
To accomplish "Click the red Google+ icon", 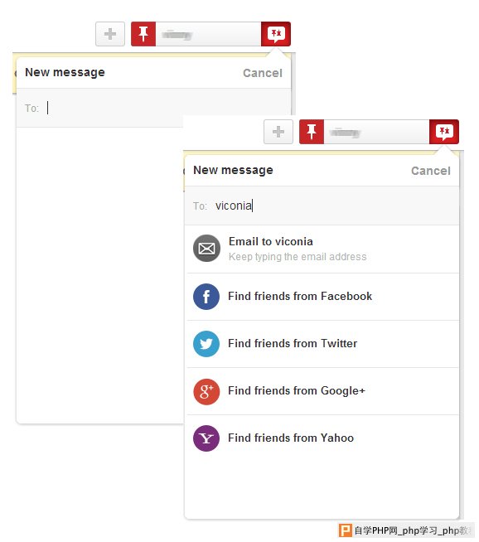I will pos(206,391).
